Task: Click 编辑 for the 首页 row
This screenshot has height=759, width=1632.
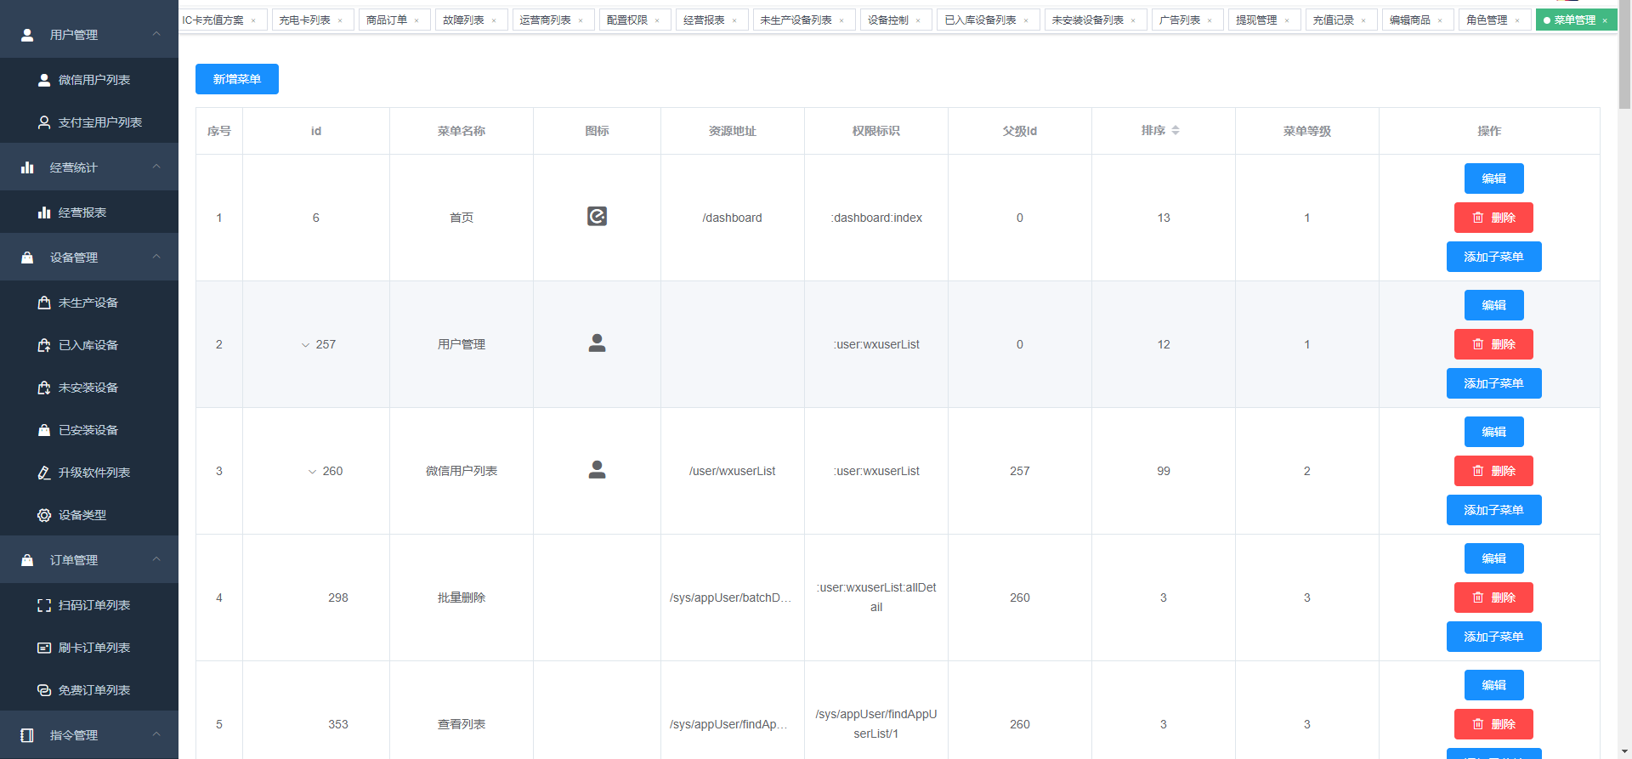Action: (1493, 178)
